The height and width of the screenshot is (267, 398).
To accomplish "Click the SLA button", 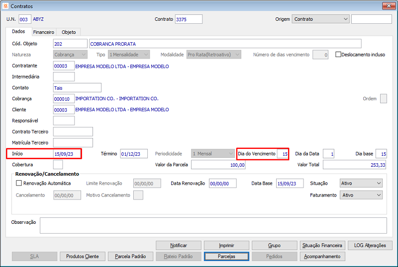I will coord(34,257).
